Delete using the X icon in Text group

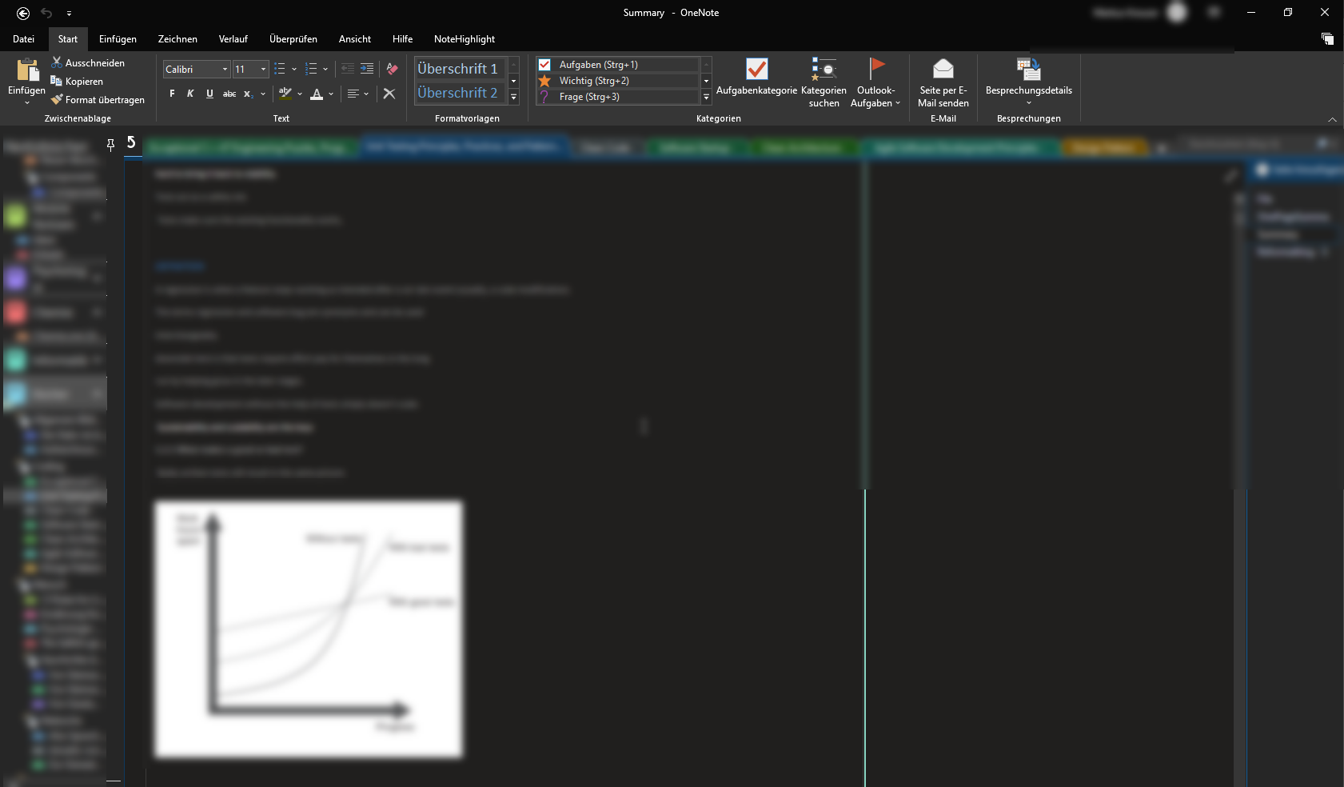click(x=389, y=94)
